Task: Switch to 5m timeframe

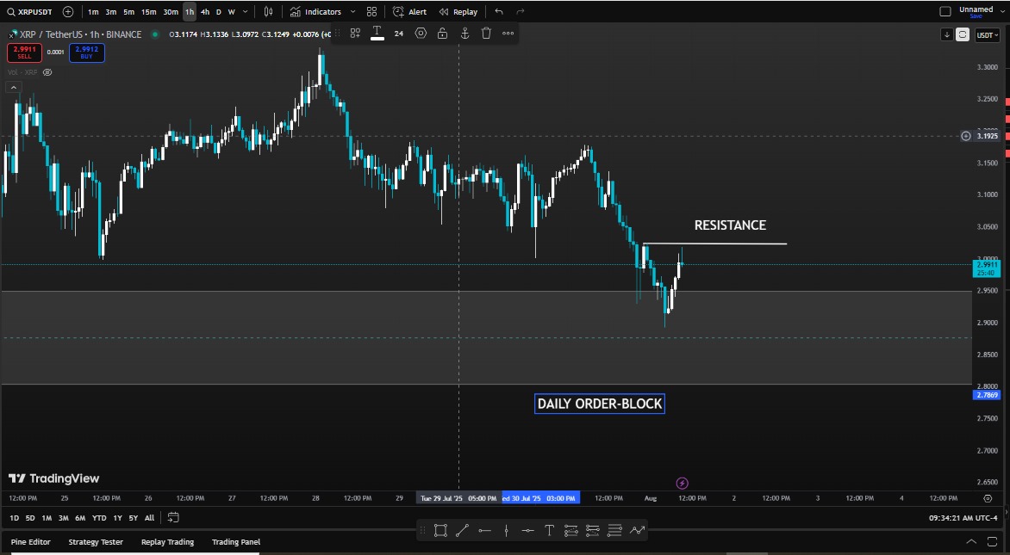Action: pos(128,11)
